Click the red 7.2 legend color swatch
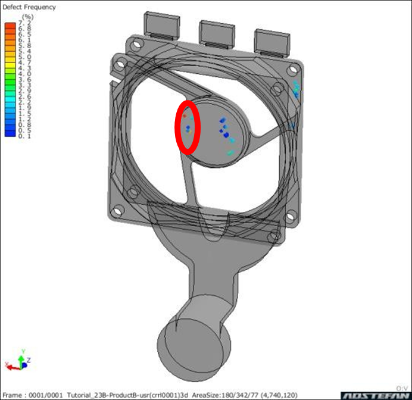This screenshot has height=400, width=412. point(10,26)
